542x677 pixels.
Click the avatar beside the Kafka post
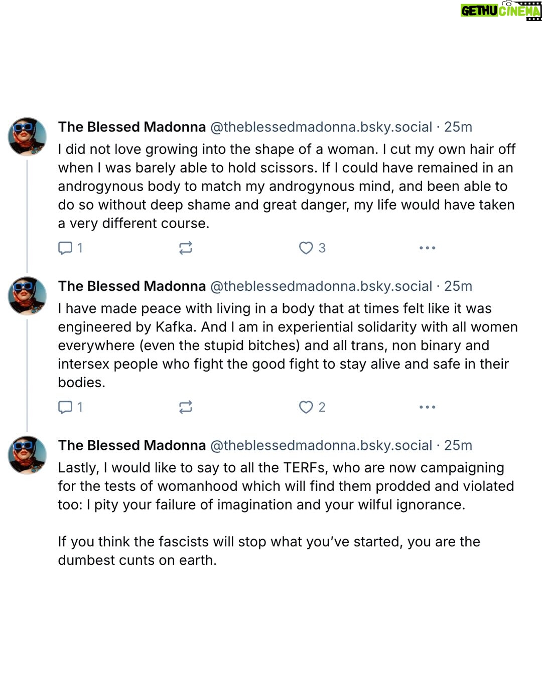[28, 296]
